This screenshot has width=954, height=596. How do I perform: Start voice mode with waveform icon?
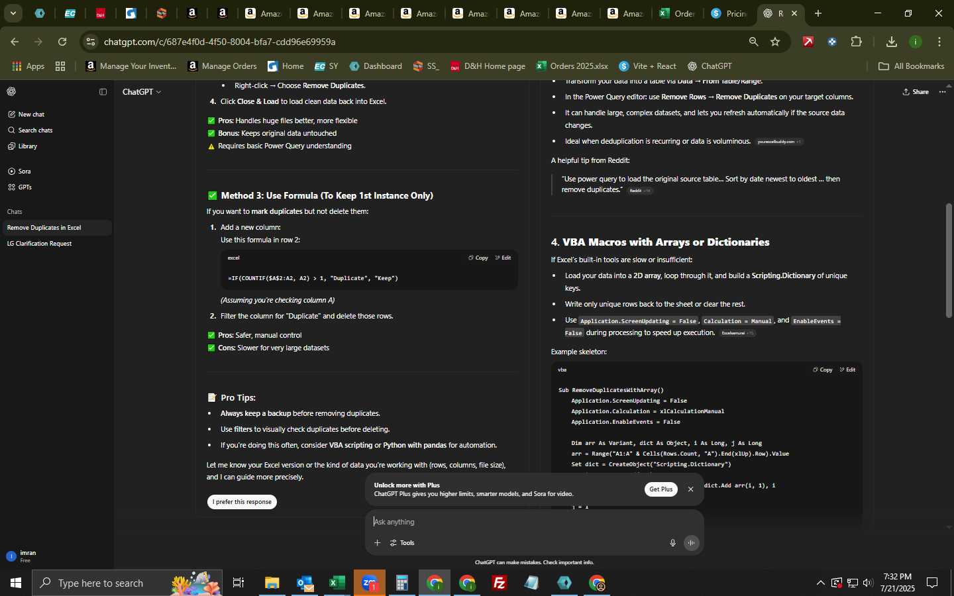tap(691, 543)
